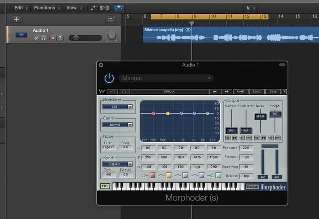Click the low-shelf filter shape icon

click(x=144, y=175)
